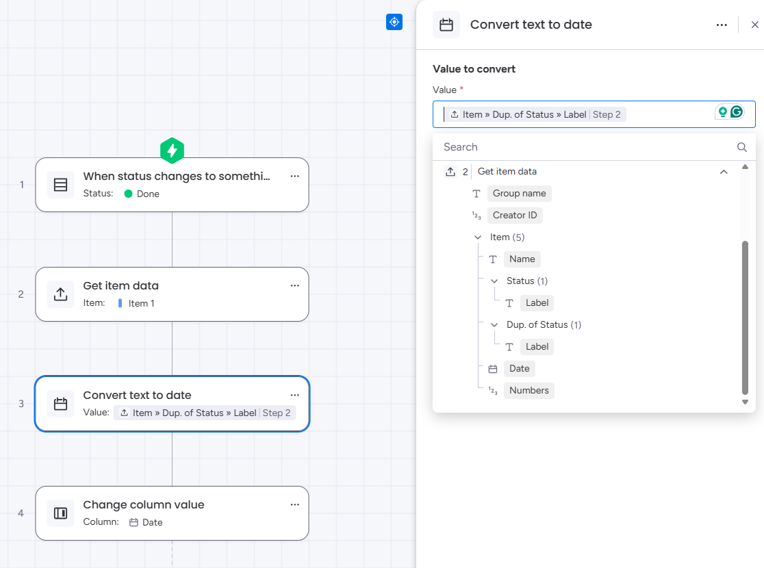Click the value token on step 3 card
The height and width of the screenshot is (568, 764).
pos(205,413)
